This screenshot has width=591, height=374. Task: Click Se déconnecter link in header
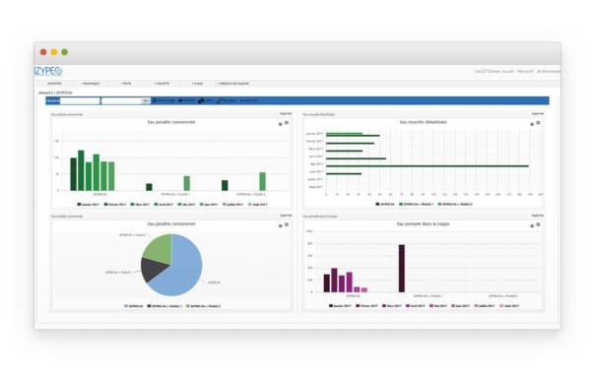549,71
